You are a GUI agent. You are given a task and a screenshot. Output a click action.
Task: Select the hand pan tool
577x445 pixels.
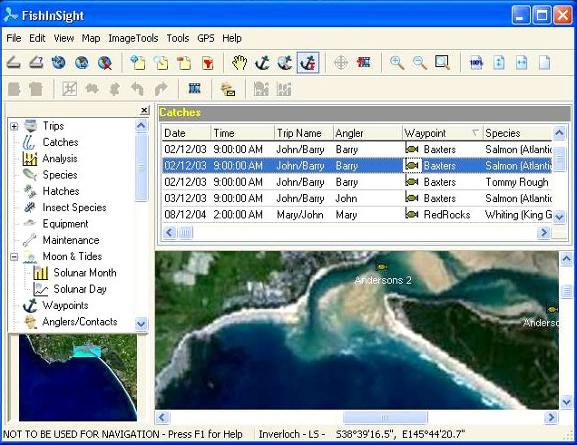[240, 63]
